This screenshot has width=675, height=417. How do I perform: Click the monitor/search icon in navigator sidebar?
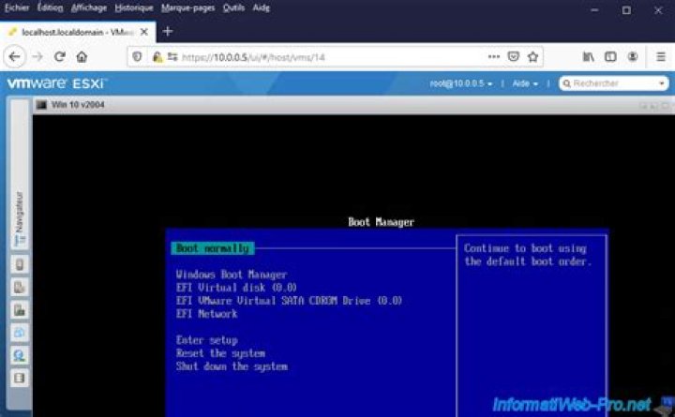(20, 355)
